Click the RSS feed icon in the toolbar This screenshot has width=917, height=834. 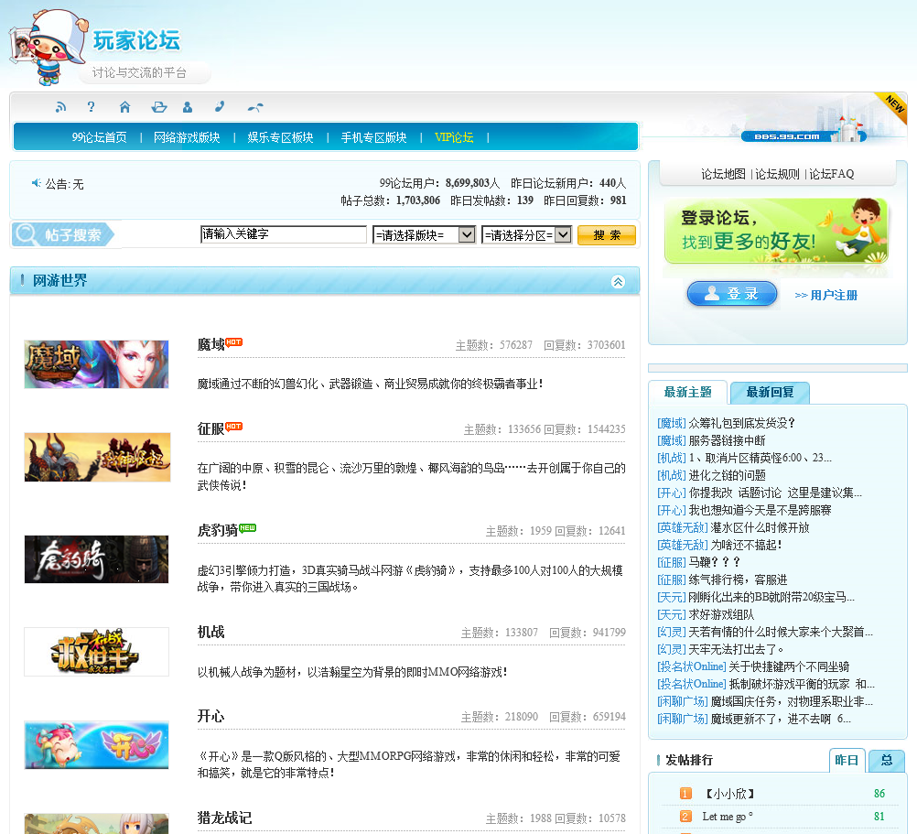coord(60,107)
